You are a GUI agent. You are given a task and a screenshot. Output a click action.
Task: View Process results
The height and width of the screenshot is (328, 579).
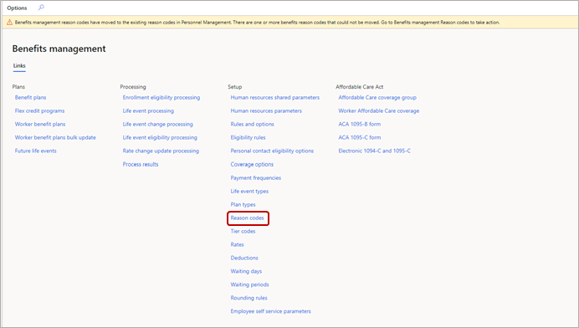[x=141, y=164]
